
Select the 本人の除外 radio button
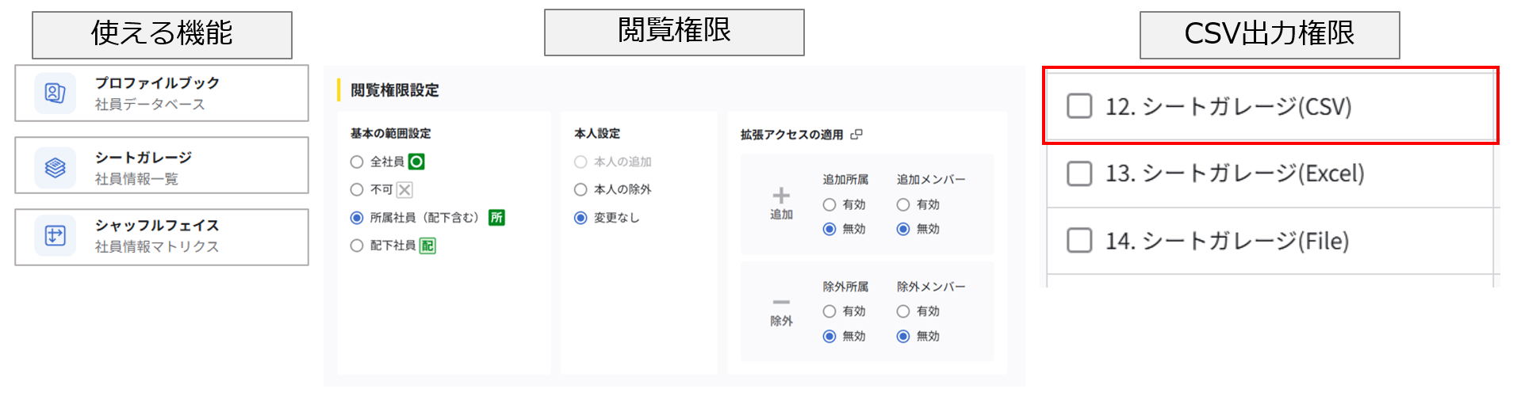(x=580, y=189)
